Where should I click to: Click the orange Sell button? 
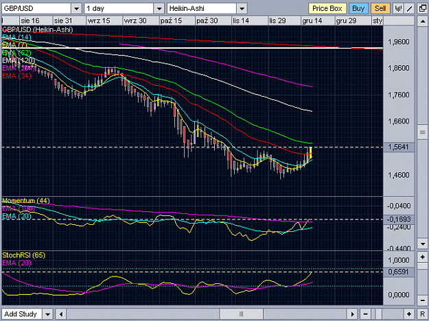click(x=380, y=9)
